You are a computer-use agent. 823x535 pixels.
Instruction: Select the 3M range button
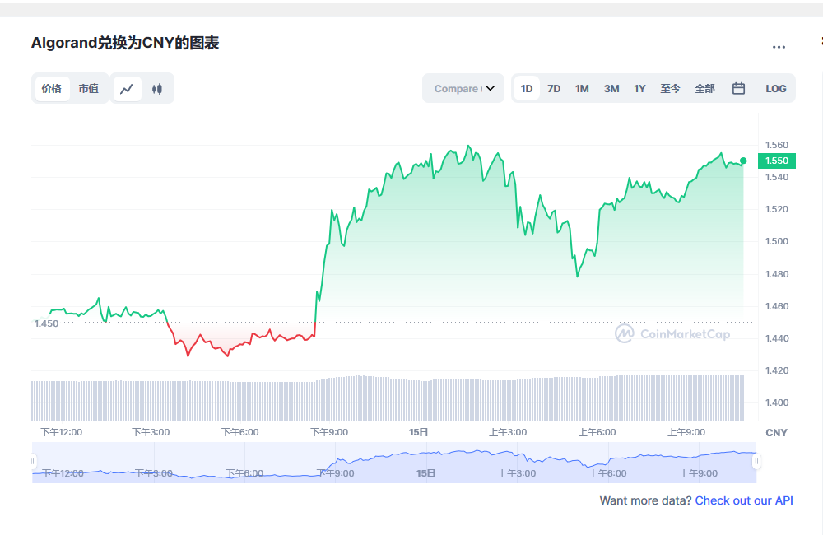(611, 88)
